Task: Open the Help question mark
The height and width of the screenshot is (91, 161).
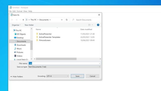Action: point(98,25)
